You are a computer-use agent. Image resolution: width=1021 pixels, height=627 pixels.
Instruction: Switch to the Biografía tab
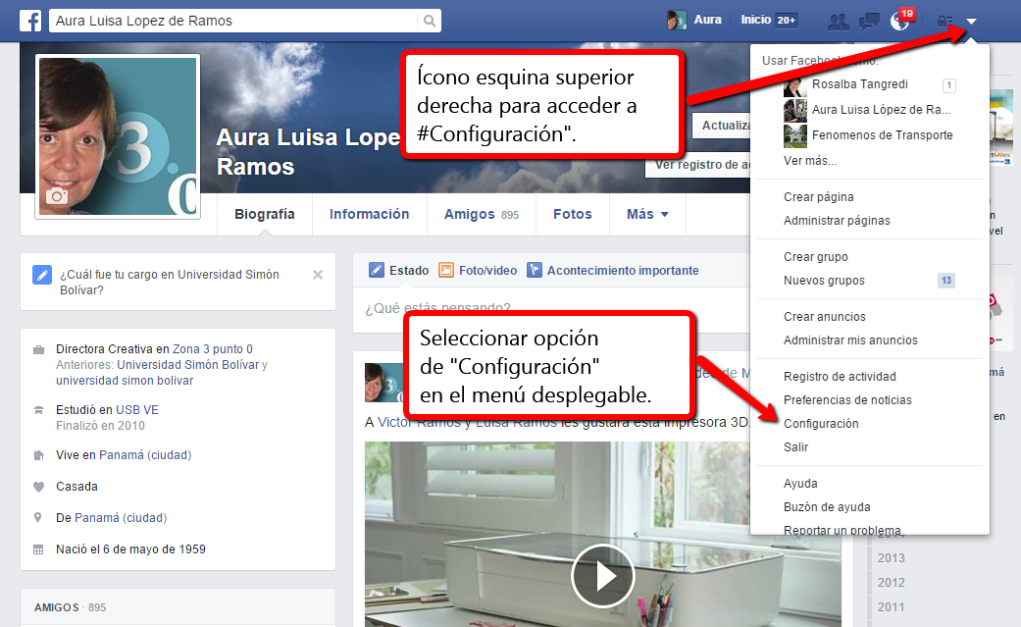[x=265, y=215]
